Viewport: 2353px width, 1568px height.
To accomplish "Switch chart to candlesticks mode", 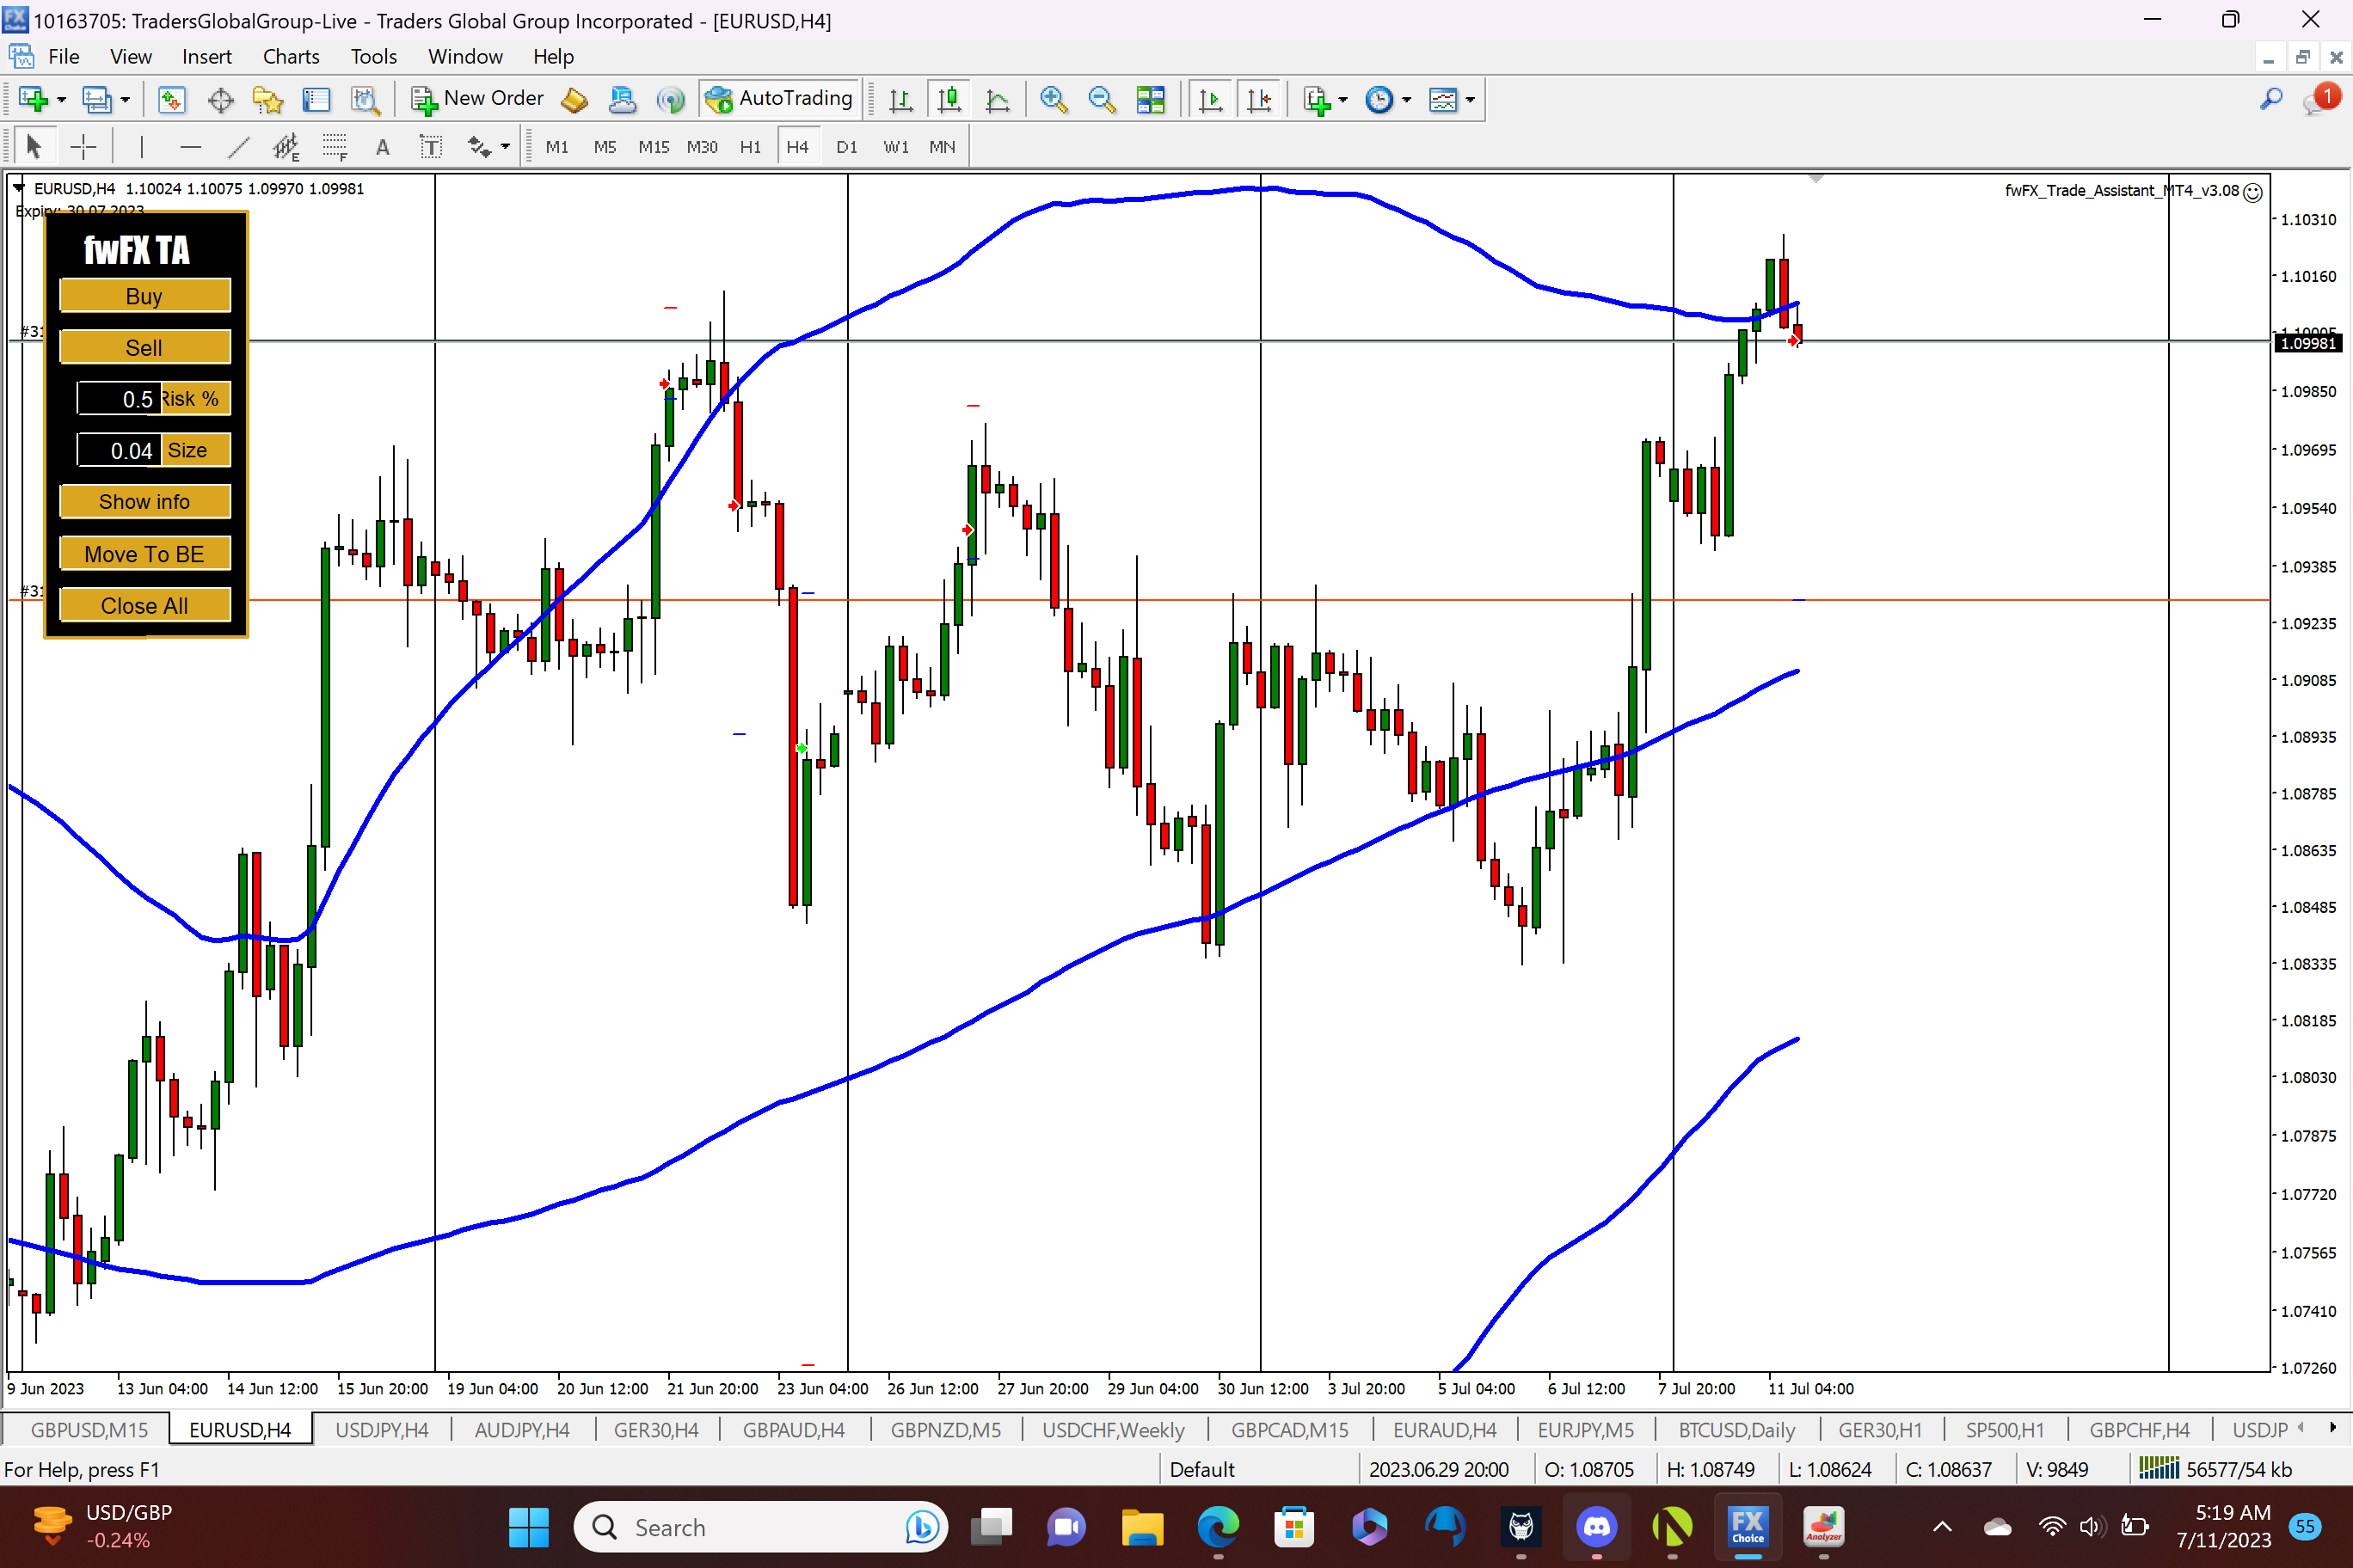I will click(949, 99).
